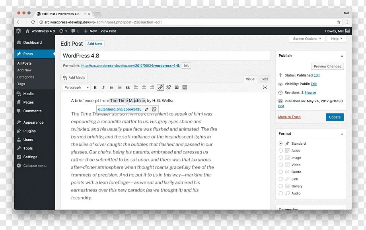Open the Appearance menu
366x230 pixels.
pos(35,122)
